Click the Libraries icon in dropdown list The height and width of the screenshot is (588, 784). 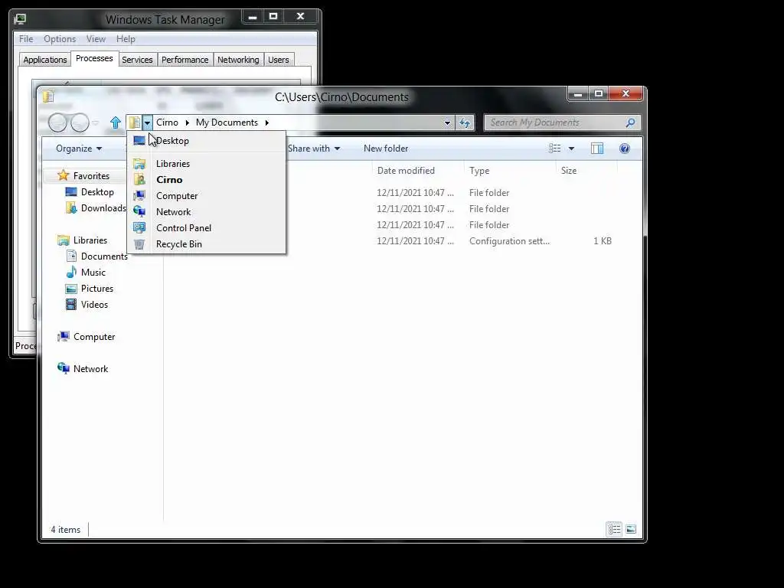[139, 164]
